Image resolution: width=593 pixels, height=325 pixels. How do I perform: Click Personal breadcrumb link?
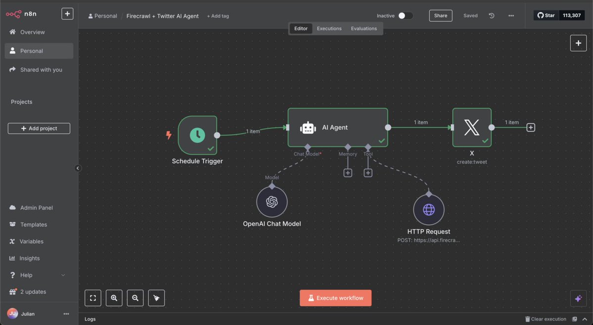pos(102,16)
